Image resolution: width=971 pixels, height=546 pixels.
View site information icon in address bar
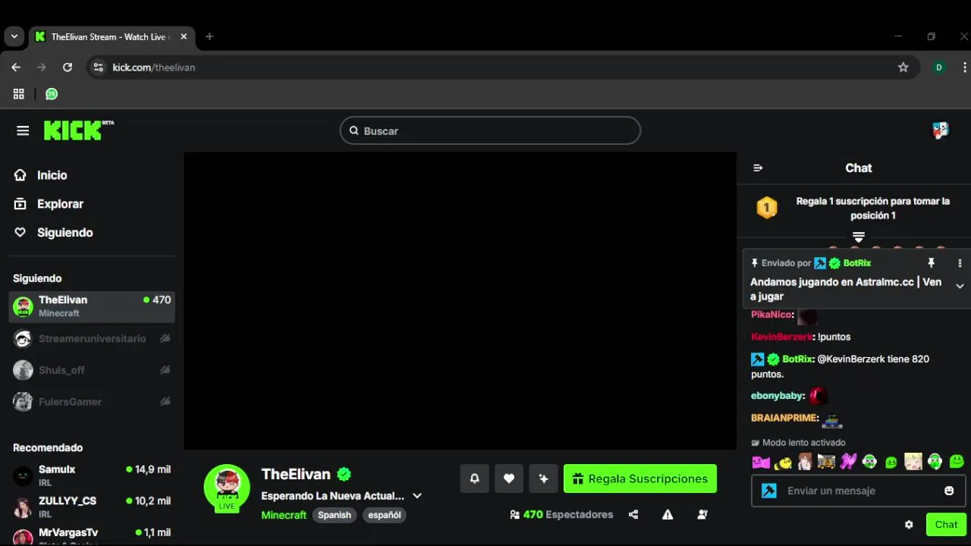[98, 67]
